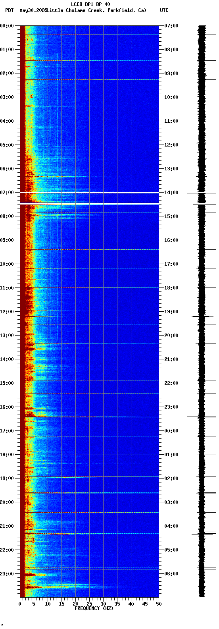Click the UTC axis label "20:00"
This screenshot has height=629, width=219.
tap(171, 336)
